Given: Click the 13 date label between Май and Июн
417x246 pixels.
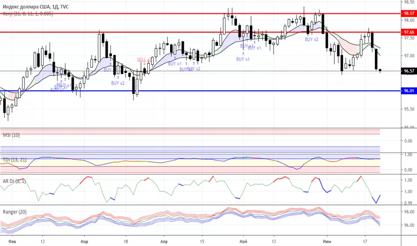Looking at the screenshot, I should [x=274, y=242].
